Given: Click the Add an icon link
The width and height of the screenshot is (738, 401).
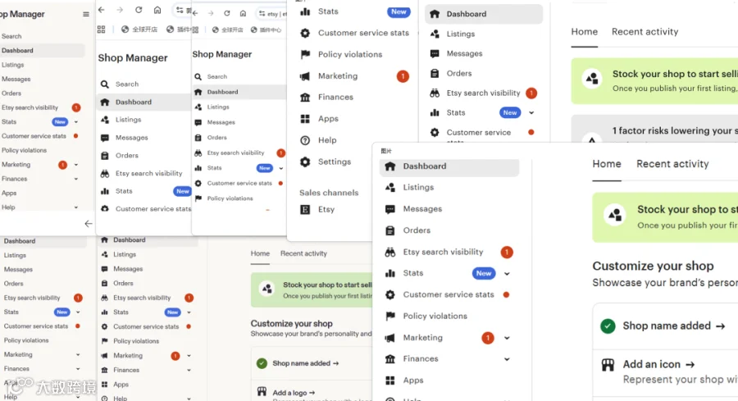Looking at the screenshot, I should click(658, 364).
